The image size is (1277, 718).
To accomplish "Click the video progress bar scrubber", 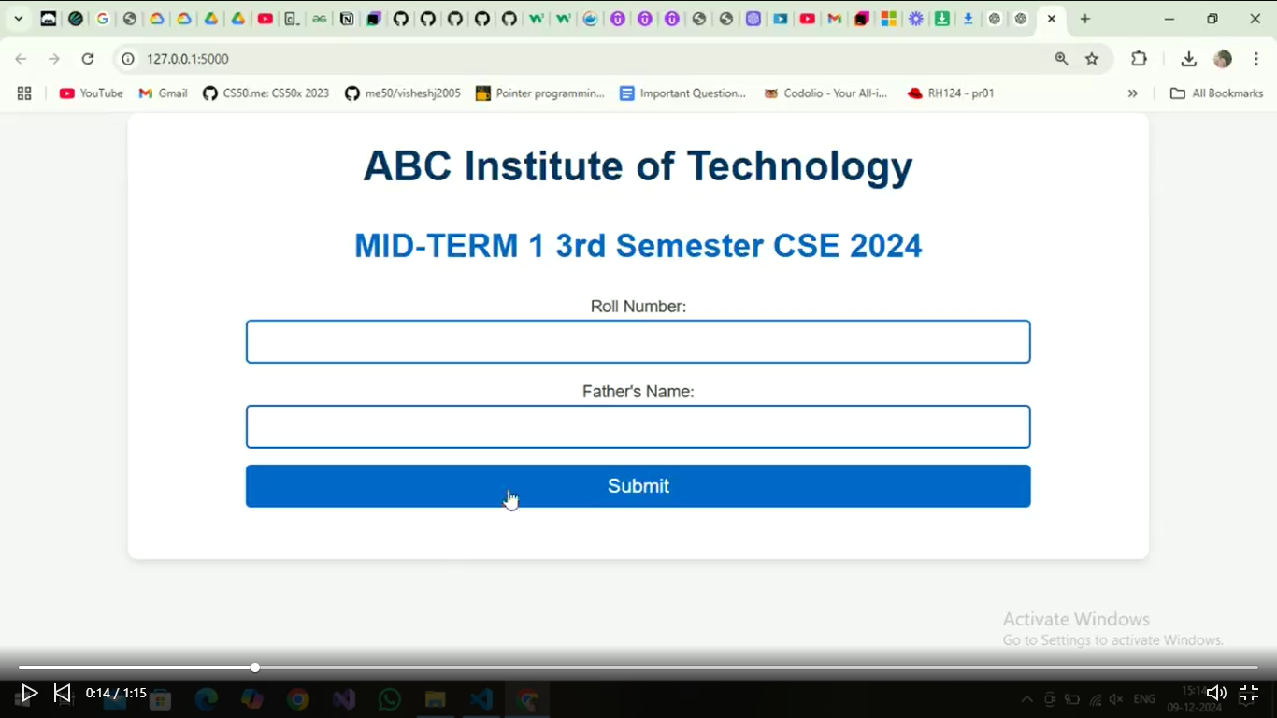I will click(255, 668).
